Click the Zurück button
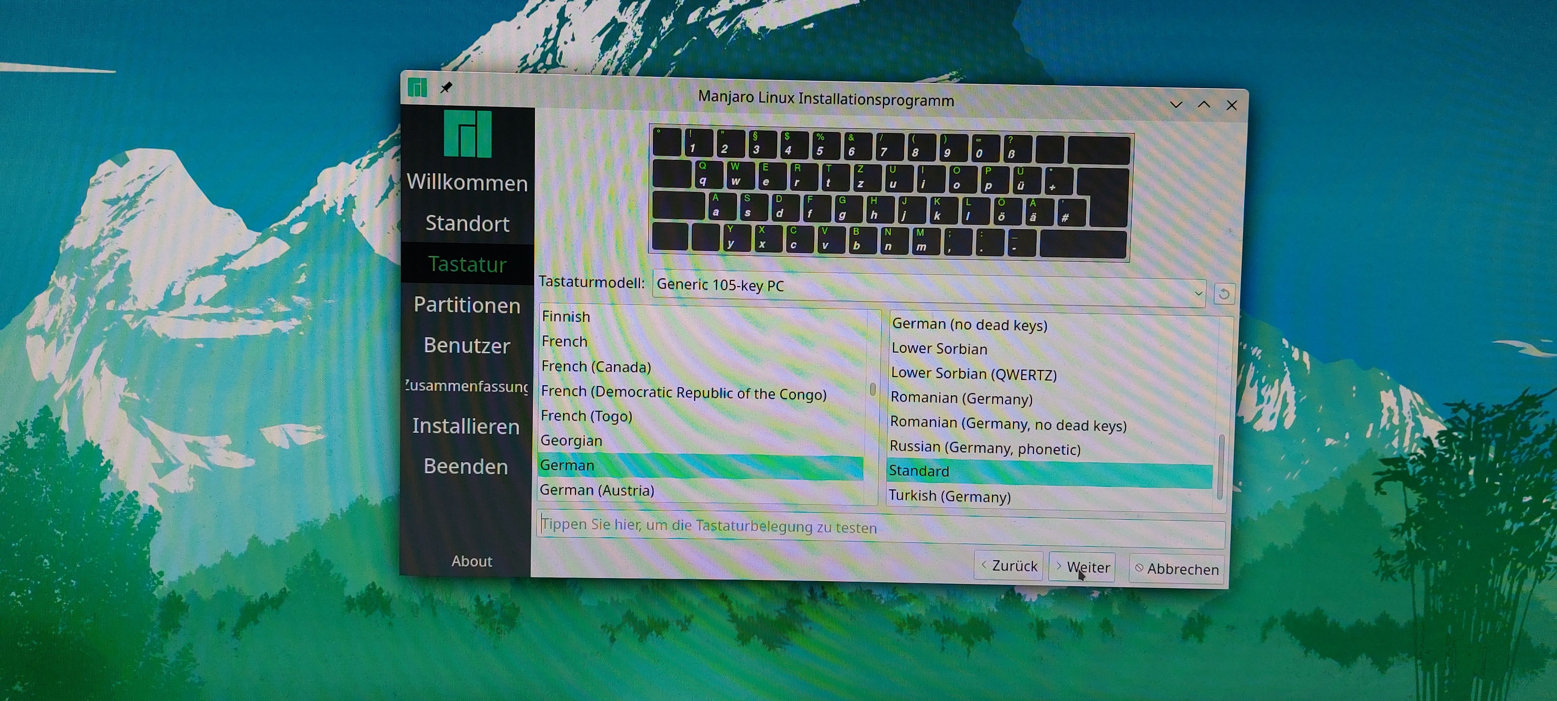This screenshot has width=1557, height=701. (1008, 566)
